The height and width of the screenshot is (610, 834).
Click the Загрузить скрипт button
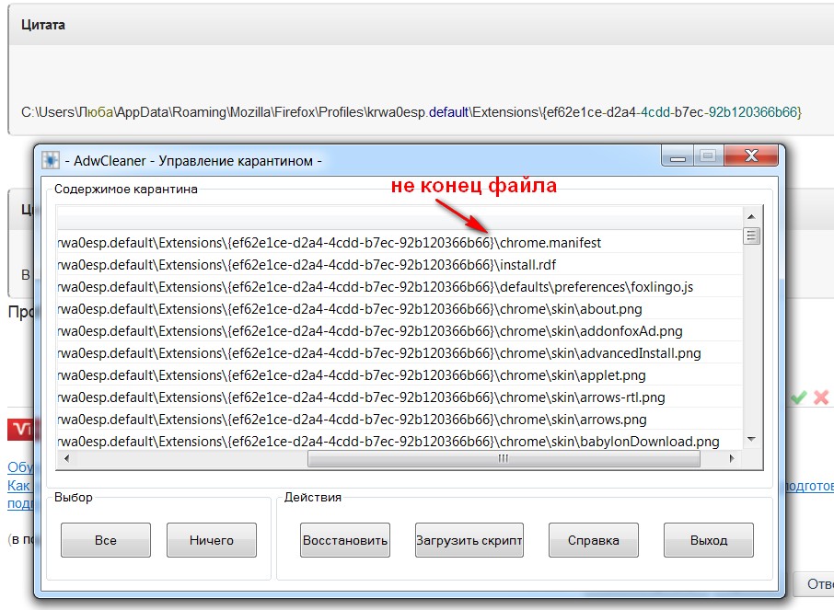[469, 540]
